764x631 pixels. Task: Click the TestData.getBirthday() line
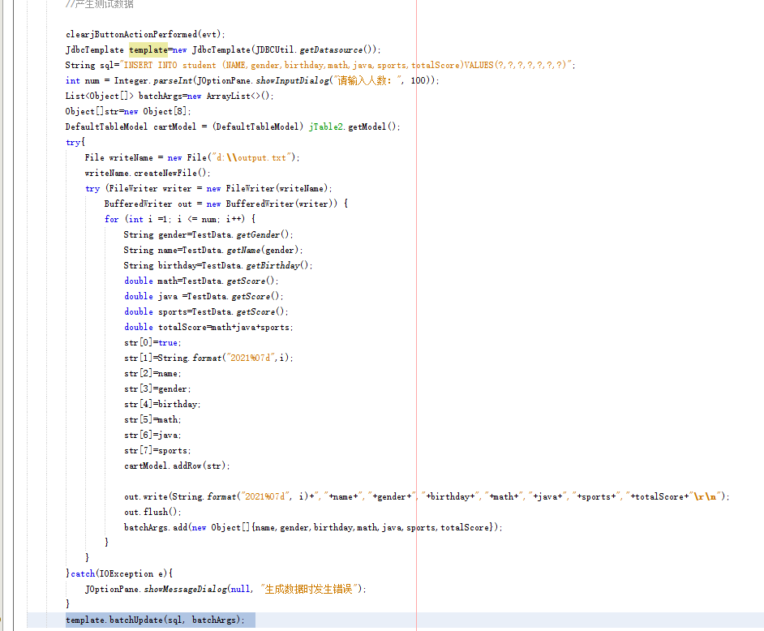[218, 265]
